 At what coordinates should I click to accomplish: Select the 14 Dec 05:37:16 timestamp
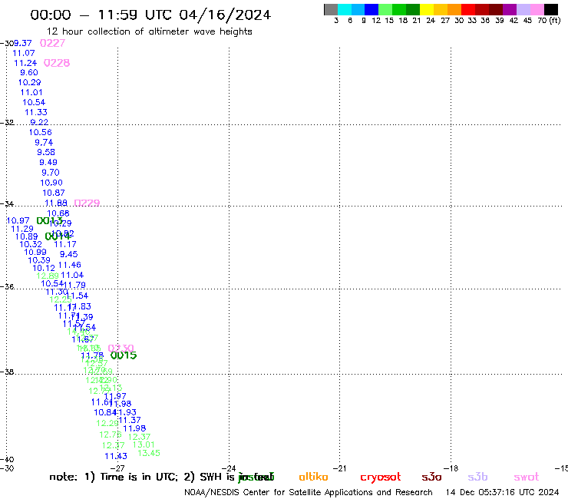(503, 493)
